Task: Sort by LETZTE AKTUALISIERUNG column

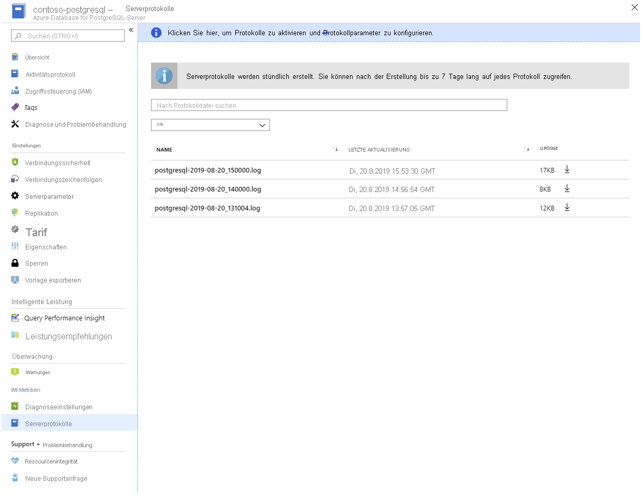Action: 527,149
